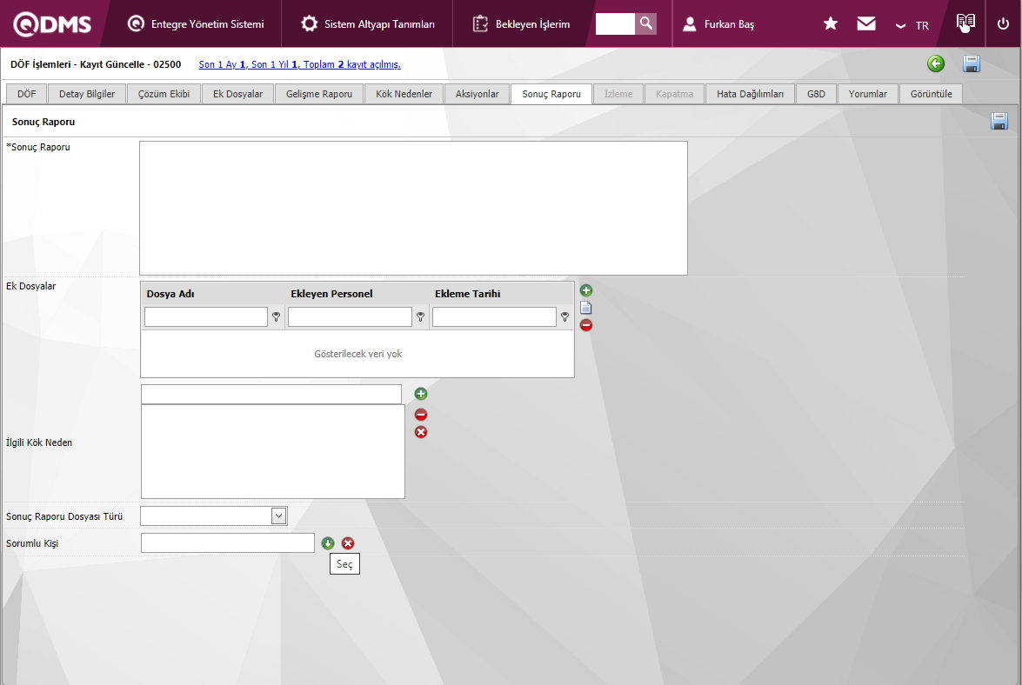
Task: Sort by Dosya Adı column header
Action: click(170, 294)
